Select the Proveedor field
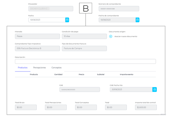170x119 pixels. tap(51, 9)
